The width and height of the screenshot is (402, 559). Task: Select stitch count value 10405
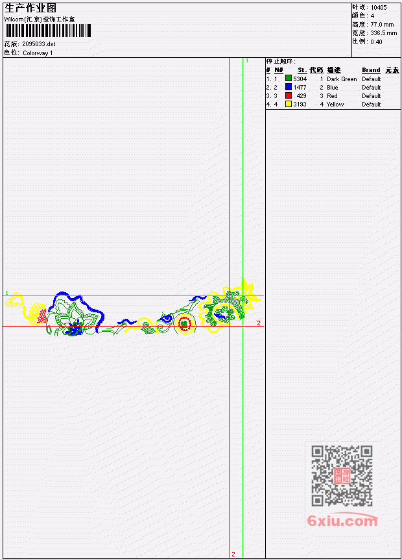[x=379, y=8]
